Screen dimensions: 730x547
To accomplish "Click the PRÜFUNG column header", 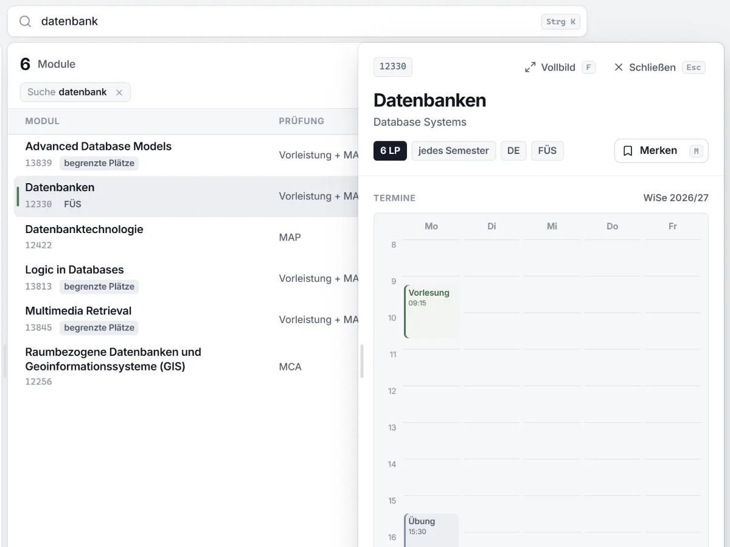I will [301, 121].
